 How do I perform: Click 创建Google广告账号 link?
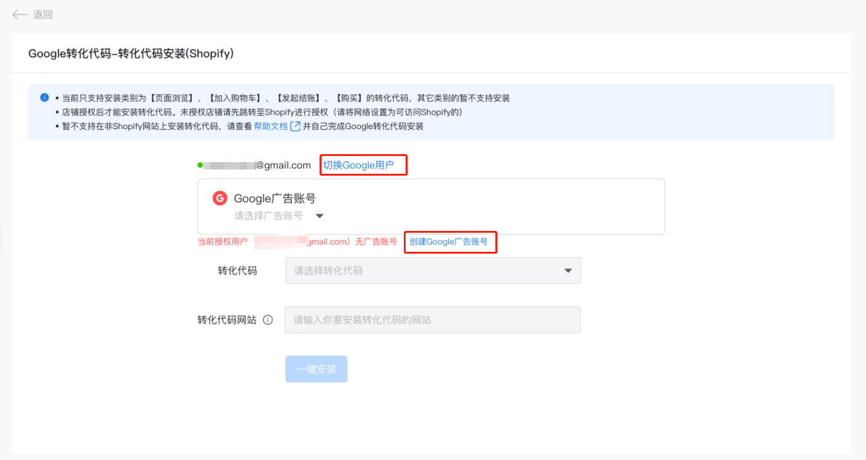(449, 242)
